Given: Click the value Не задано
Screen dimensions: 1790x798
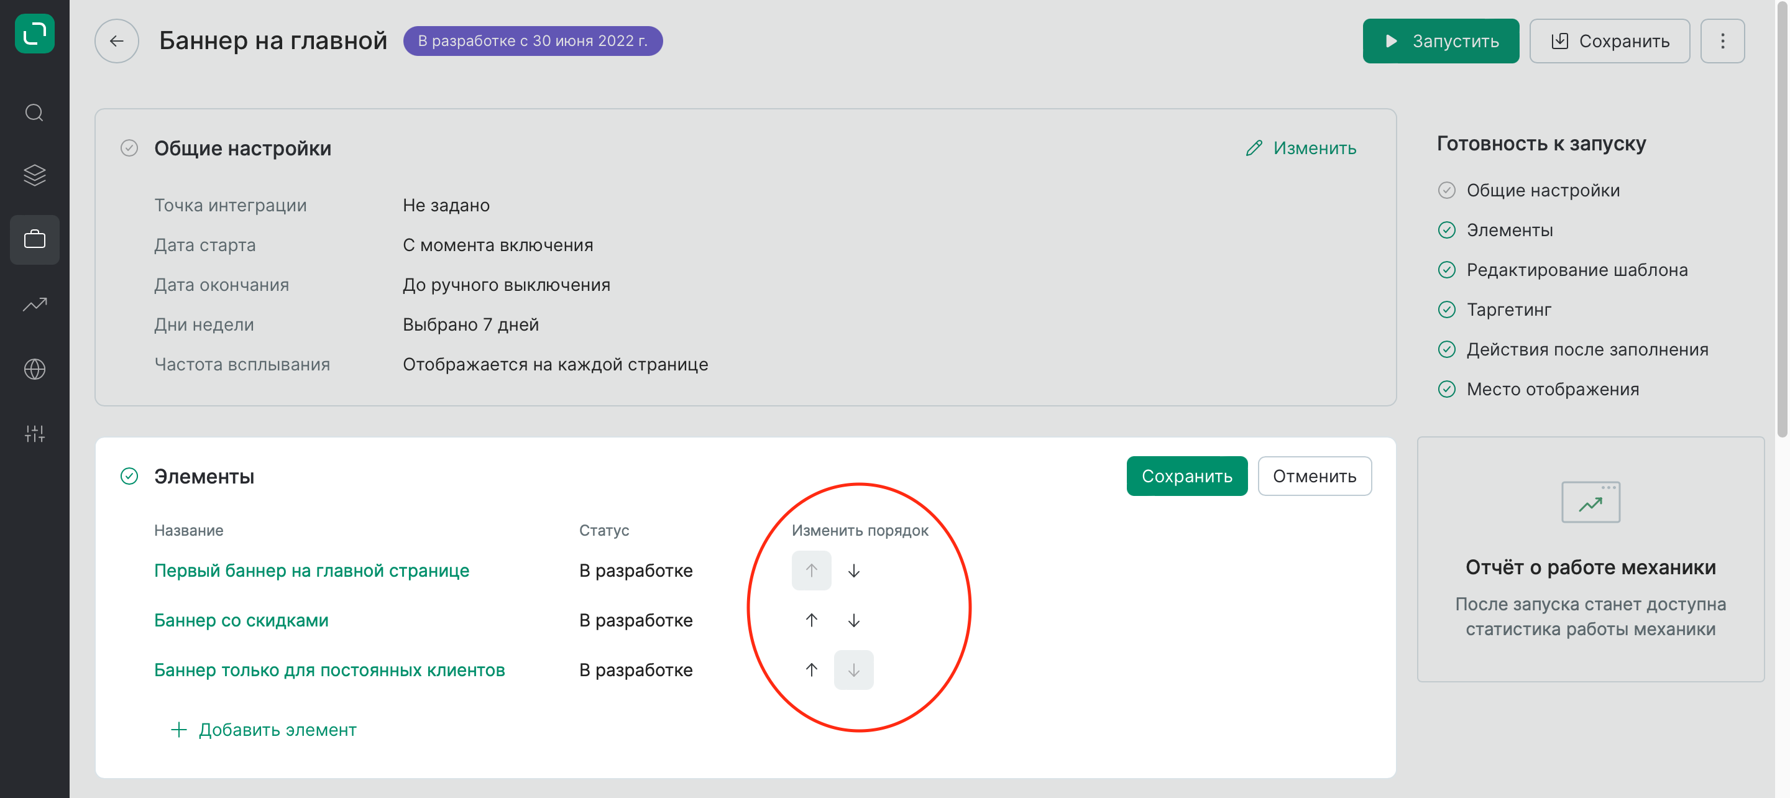Looking at the screenshot, I should click(x=446, y=205).
